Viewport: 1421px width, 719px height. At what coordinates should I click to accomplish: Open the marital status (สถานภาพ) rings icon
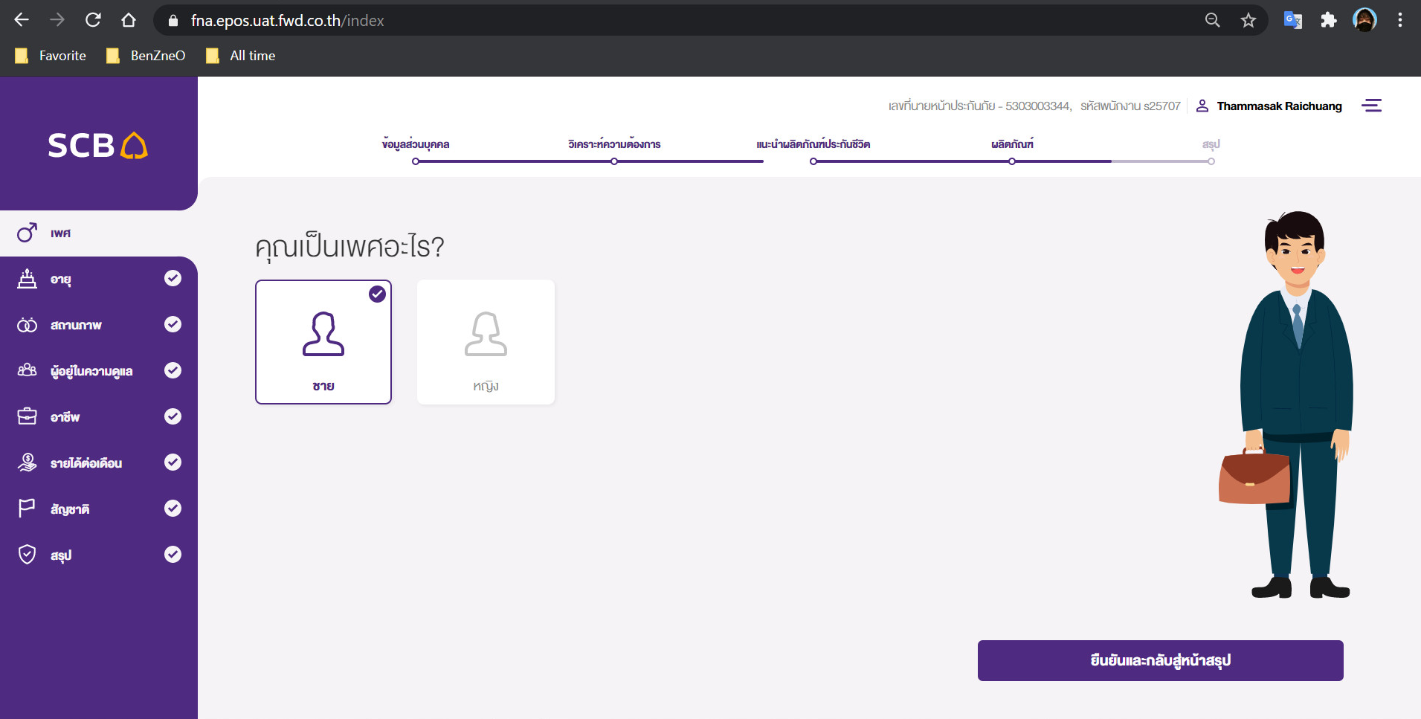click(28, 325)
